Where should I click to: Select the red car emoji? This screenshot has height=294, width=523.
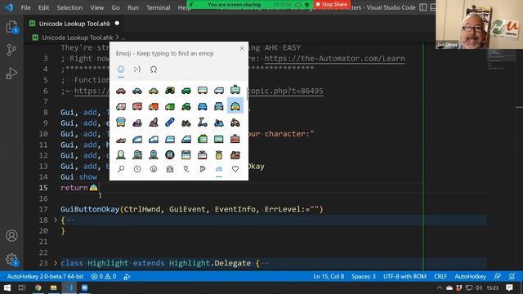[121, 91]
